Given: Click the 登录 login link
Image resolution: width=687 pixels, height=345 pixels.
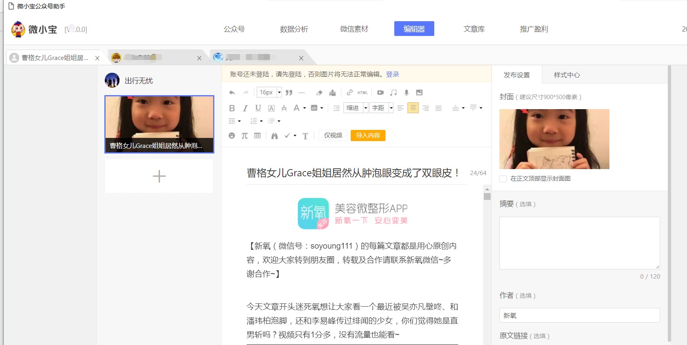Looking at the screenshot, I should [x=392, y=74].
